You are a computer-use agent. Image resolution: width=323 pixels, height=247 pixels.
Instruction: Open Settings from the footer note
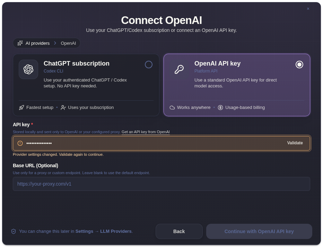point(84,231)
